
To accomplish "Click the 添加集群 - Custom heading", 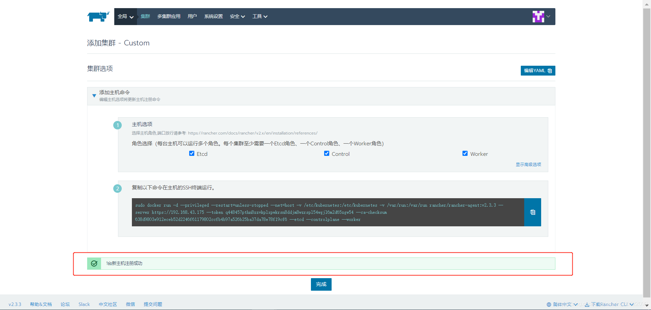I will (118, 43).
